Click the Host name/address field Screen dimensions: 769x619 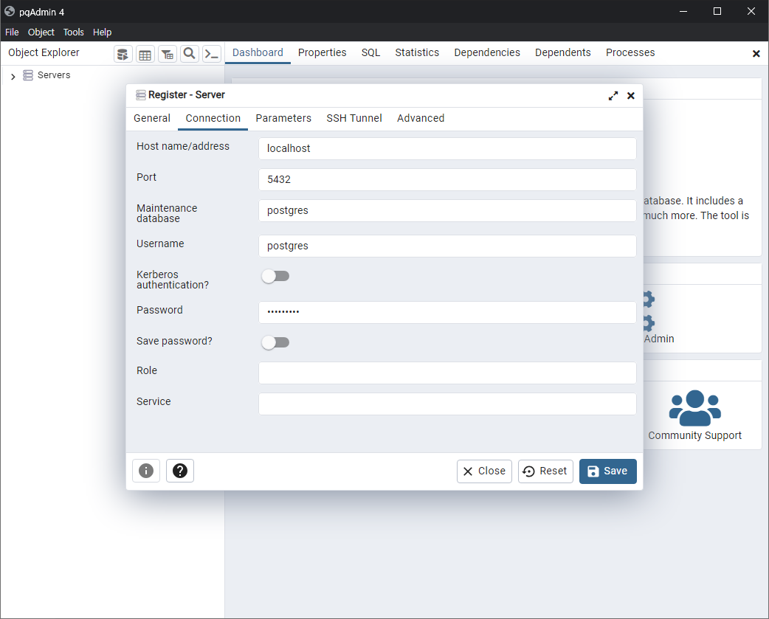coord(447,148)
